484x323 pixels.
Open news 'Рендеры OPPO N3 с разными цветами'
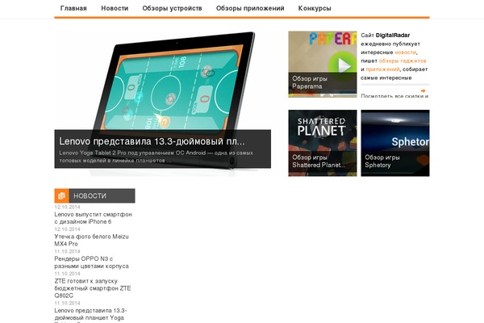click(91, 262)
